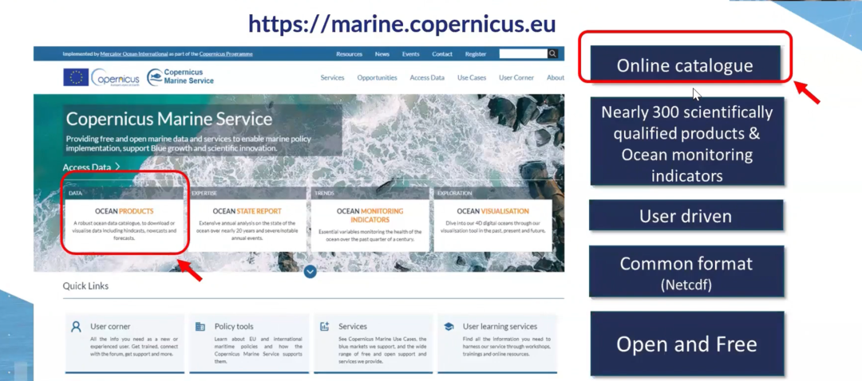Click the Register link in top bar
This screenshot has height=381, width=862.
pos(476,54)
